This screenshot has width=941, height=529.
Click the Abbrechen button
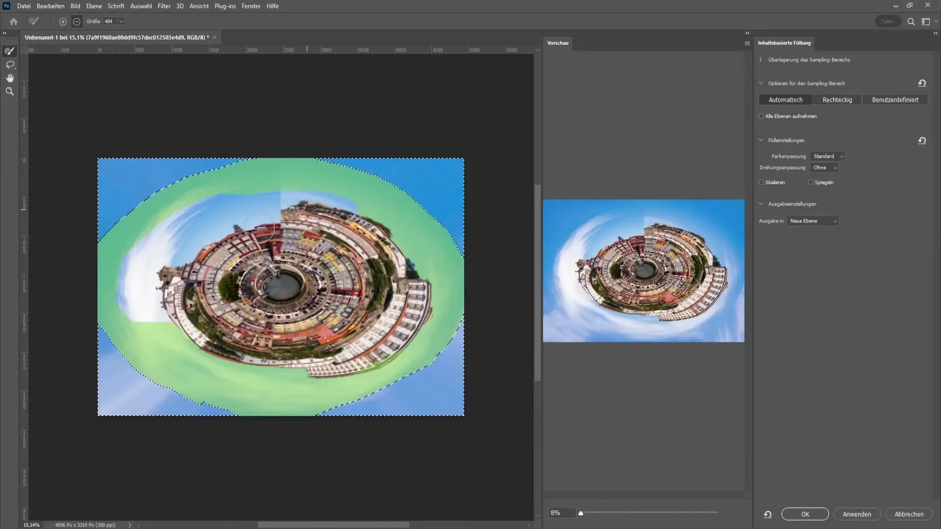(909, 514)
